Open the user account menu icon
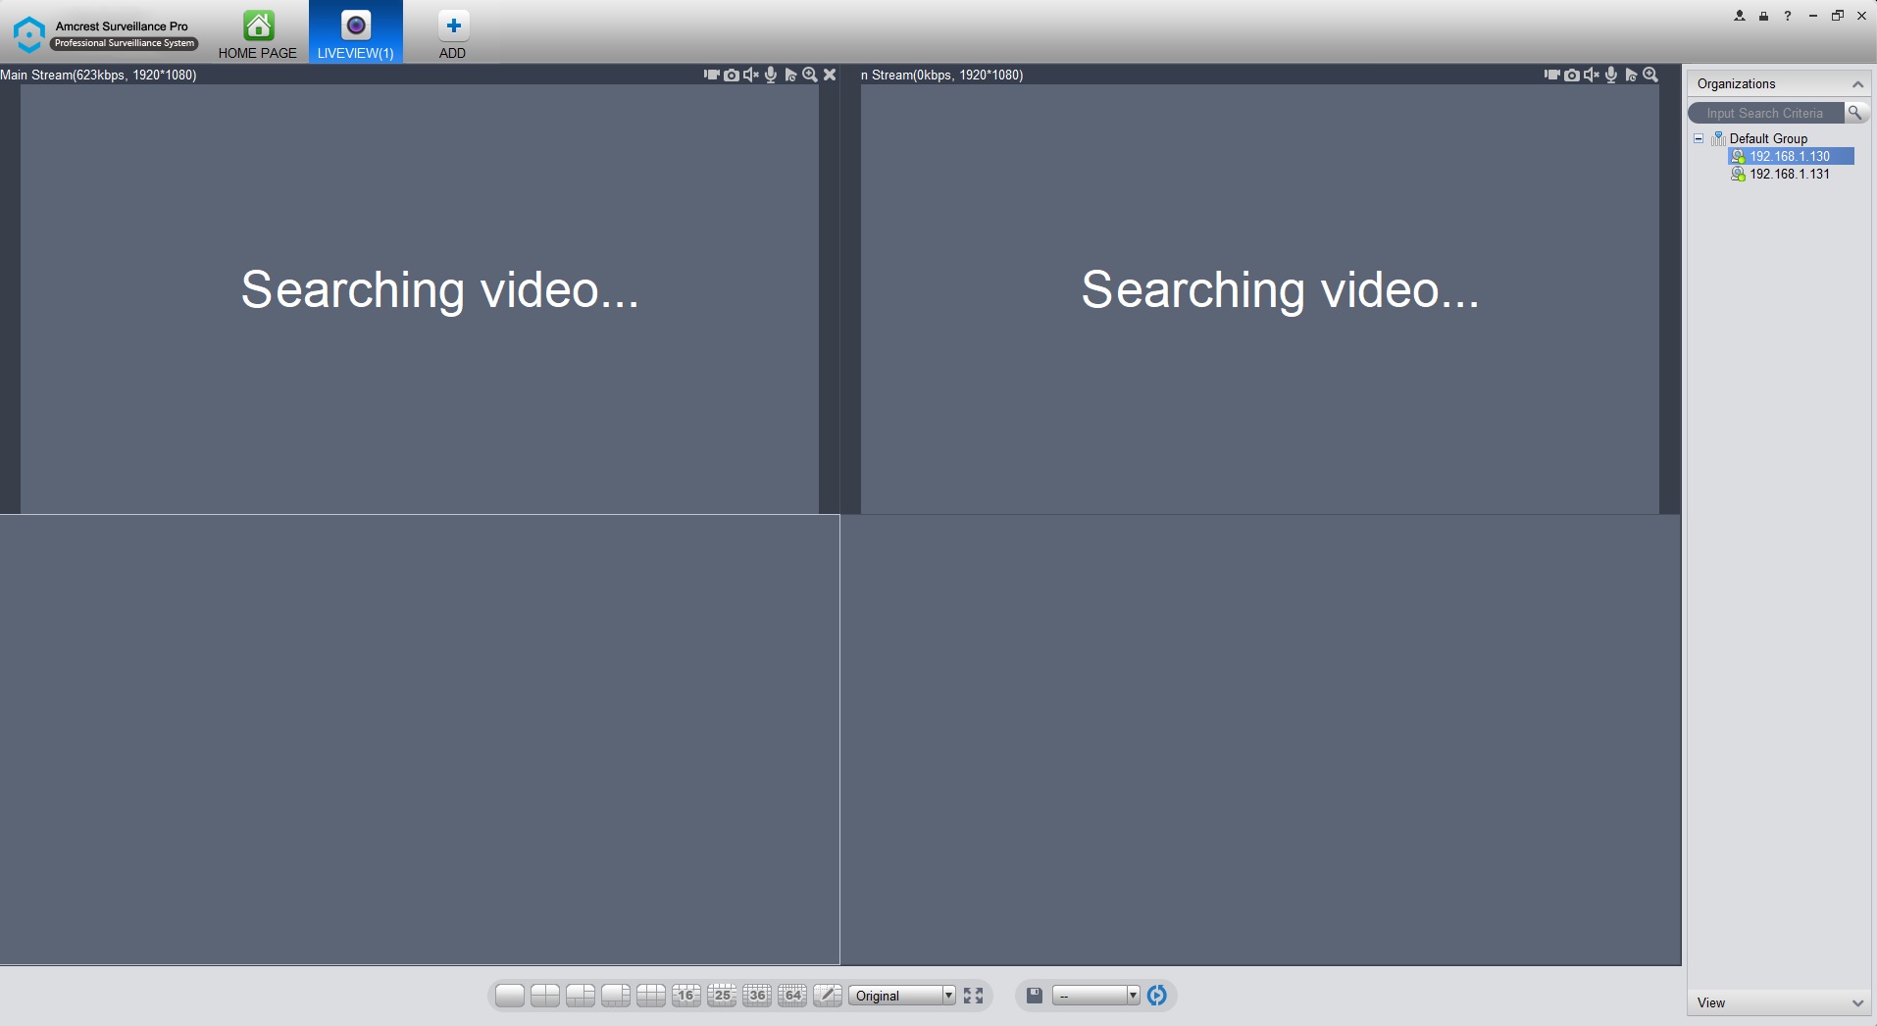This screenshot has width=1877, height=1026. [1740, 16]
